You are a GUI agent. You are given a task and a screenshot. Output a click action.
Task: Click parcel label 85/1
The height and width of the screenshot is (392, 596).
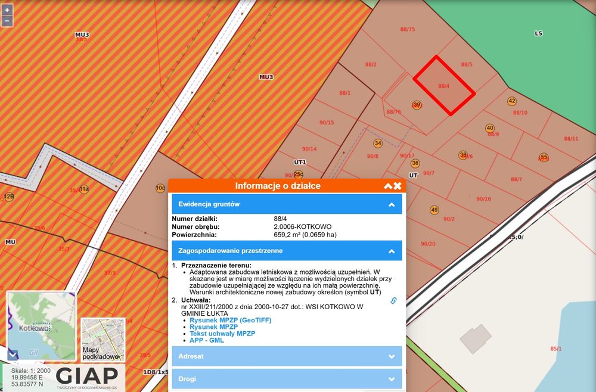[x=555, y=349]
